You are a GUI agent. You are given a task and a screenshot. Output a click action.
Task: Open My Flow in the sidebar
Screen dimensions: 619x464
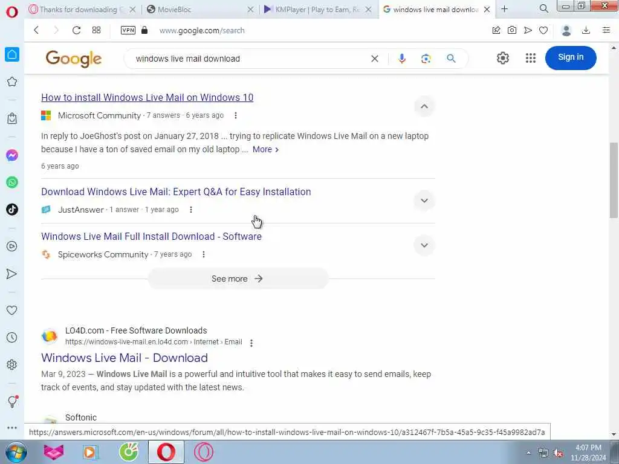tap(12, 274)
